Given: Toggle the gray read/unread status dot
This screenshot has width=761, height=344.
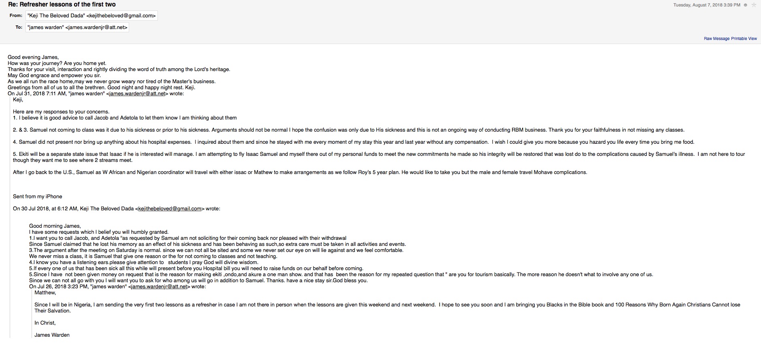Looking at the screenshot, I should (x=746, y=5).
